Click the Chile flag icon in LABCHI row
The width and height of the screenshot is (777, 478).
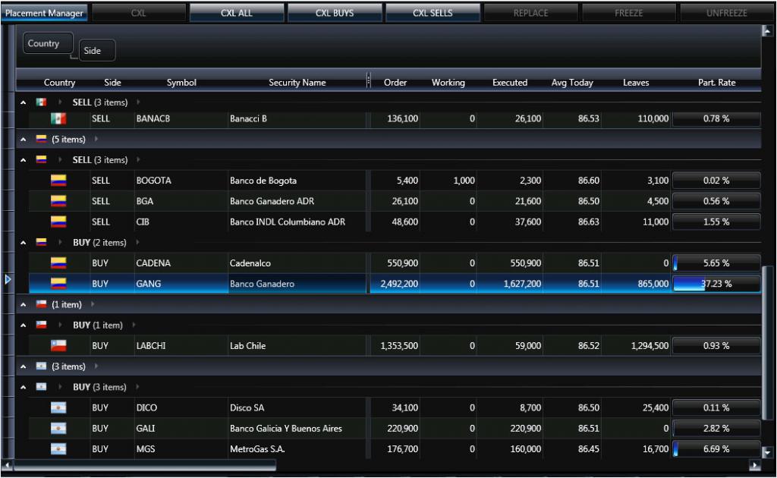pyautogui.click(x=58, y=346)
